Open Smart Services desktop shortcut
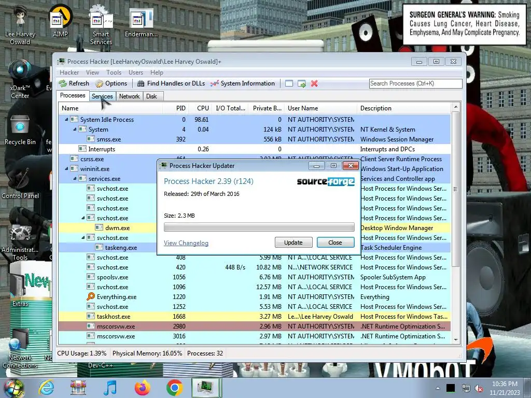Viewport: 531px width, 398px height. (x=101, y=25)
